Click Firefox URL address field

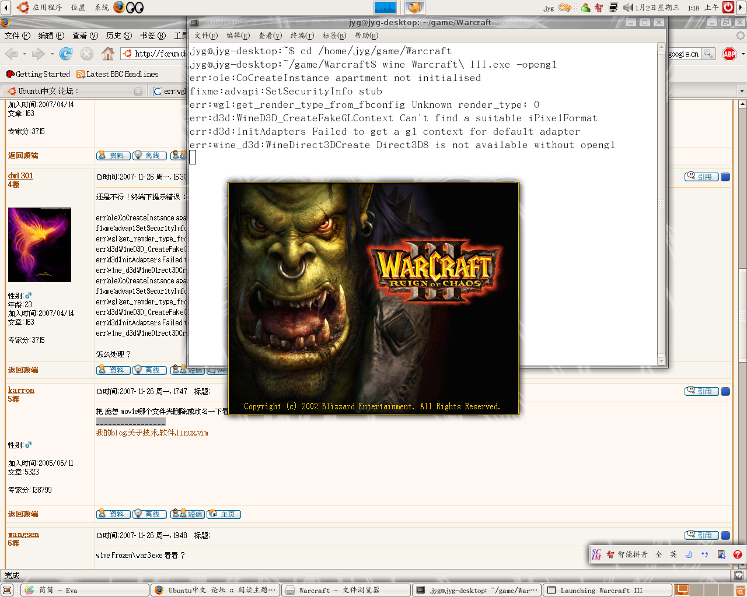[155, 54]
